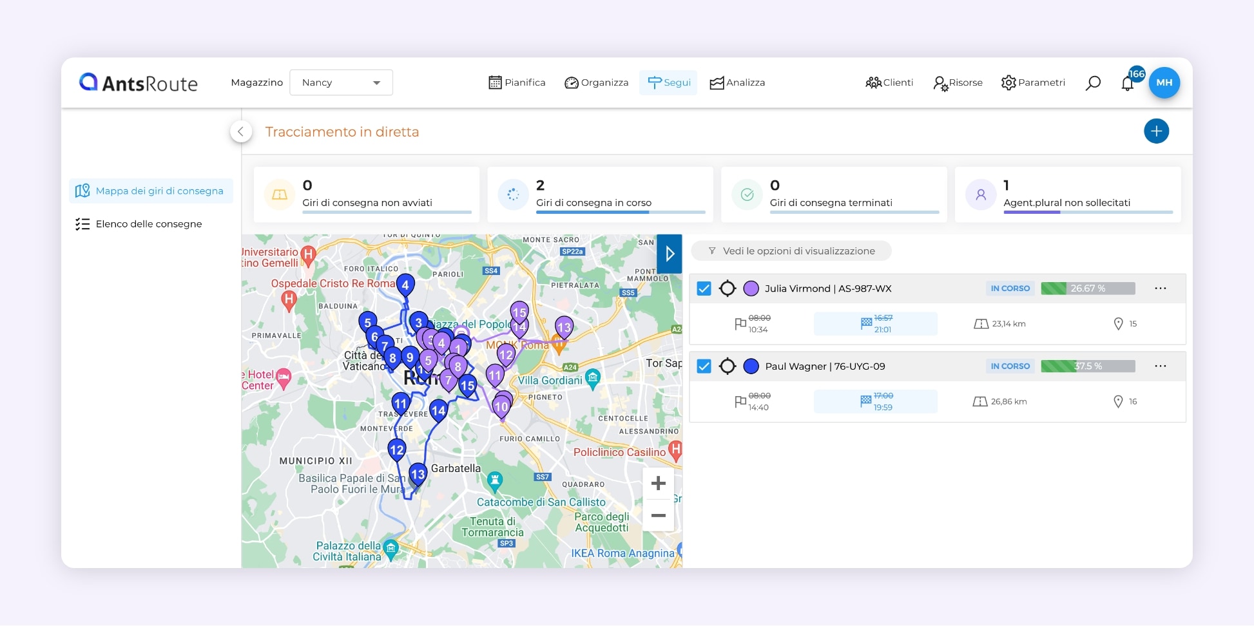The image size is (1254, 626).
Task: Switch to the Segui tab
Action: click(668, 82)
